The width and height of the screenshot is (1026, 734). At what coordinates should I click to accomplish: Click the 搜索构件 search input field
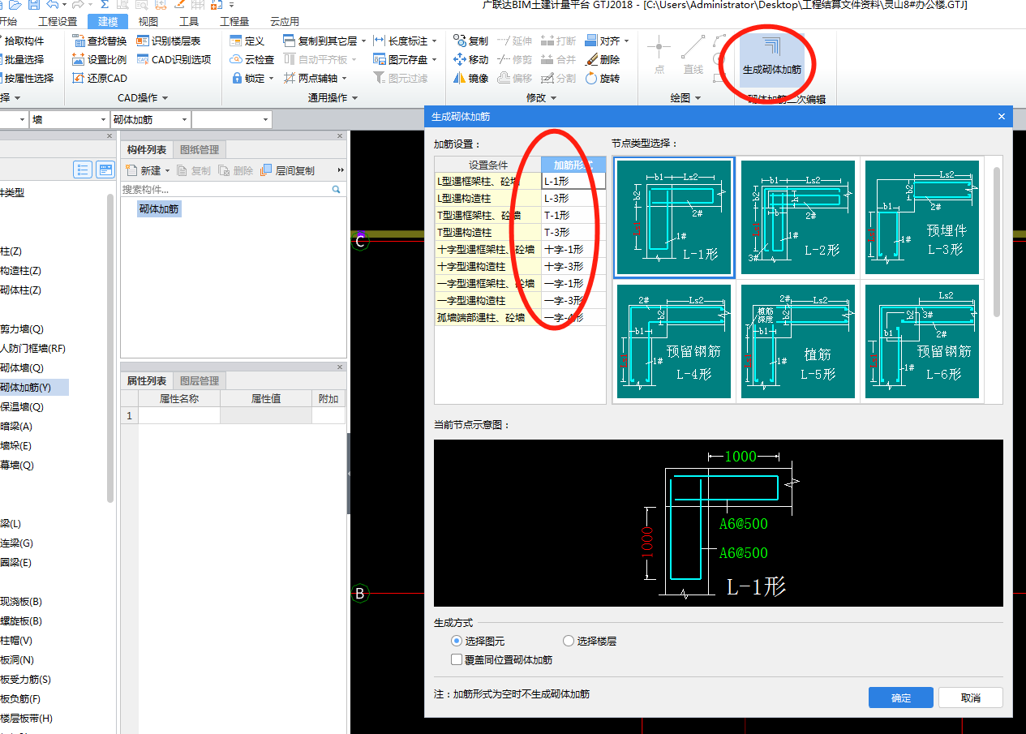pos(225,189)
